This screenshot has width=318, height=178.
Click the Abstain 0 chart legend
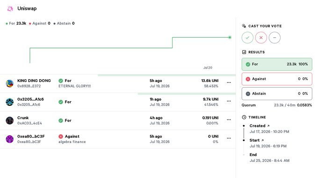point(64,23)
